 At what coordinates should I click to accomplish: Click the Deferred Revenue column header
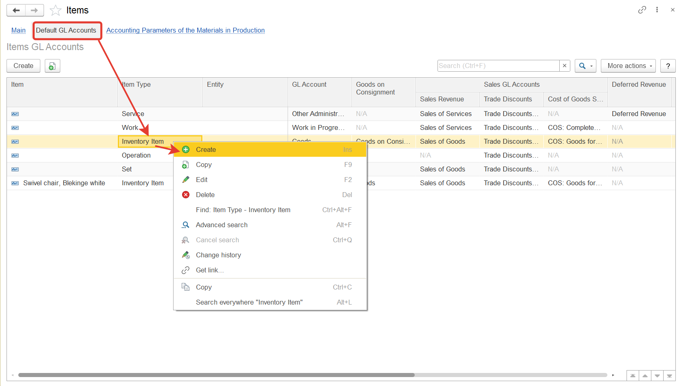click(x=639, y=92)
